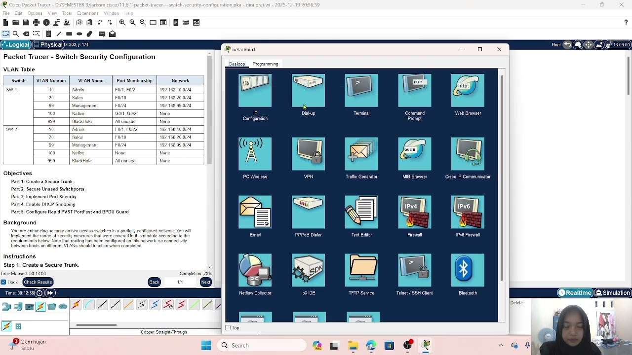Click the Set Tiled Background mountain icon
The width and height of the screenshot is (632, 355).
[599, 45]
